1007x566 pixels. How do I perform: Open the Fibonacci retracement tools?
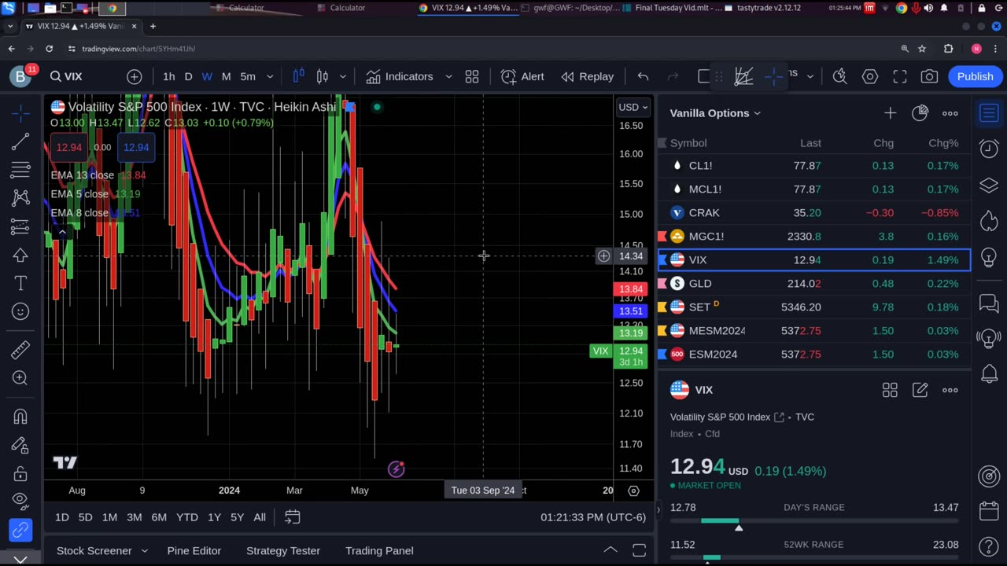pos(20,170)
